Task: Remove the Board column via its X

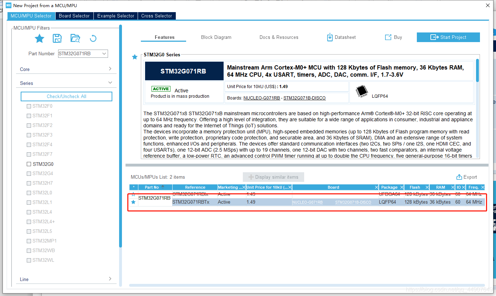Action: point(377,187)
